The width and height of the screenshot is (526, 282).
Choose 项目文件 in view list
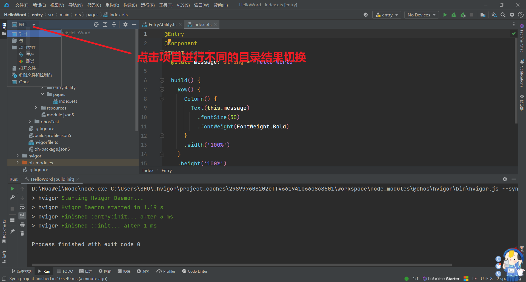[x=34, y=47]
